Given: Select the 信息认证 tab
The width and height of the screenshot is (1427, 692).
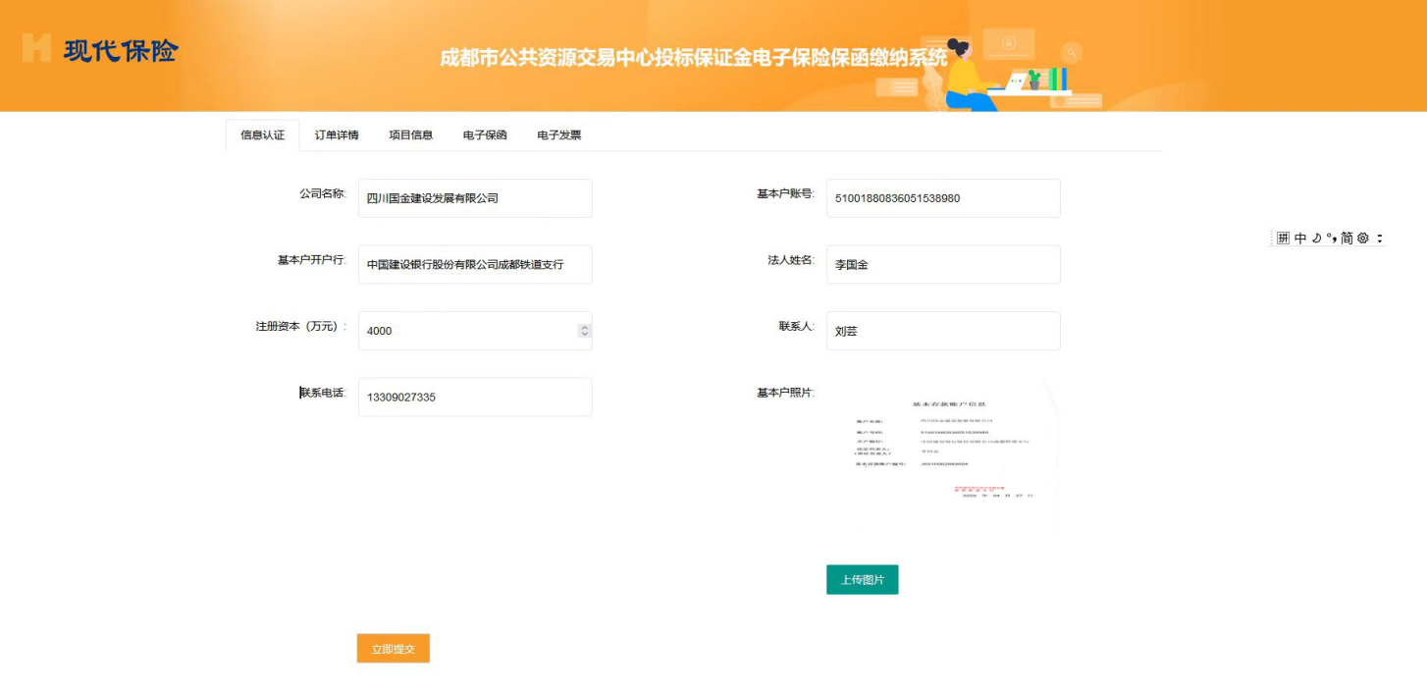Looking at the screenshot, I should [262, 135].
